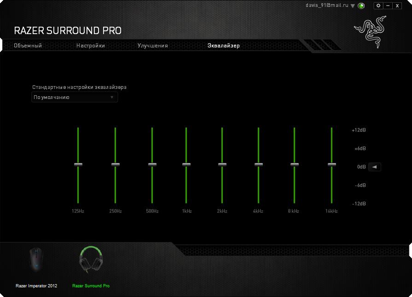412x297 pixels.
Task: Click the 8 kHz slider handle
Action: (295, 164)
